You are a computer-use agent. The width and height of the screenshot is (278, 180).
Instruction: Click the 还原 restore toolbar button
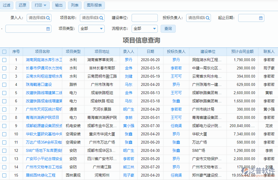click(x=22, y=5)
